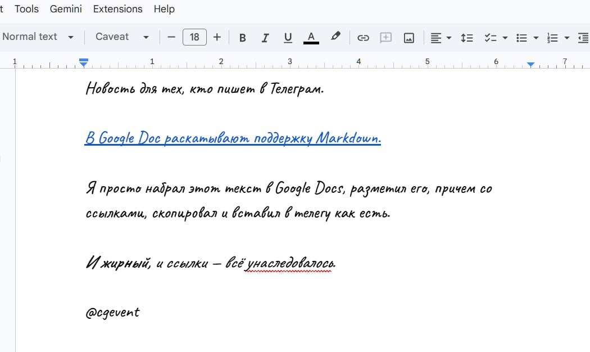Click the right indent marker on ruler
The width and height of the screenshot is (590, 352).
[530, 64]
